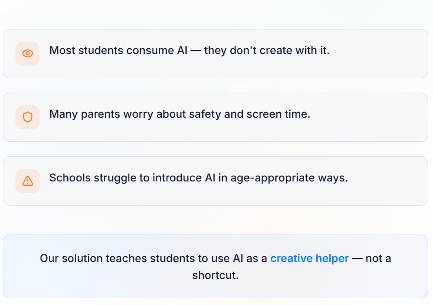This screenshot has height=305, width=433.
Task: Click the shield icon beside the parents statement
Action: pos(28,117)
